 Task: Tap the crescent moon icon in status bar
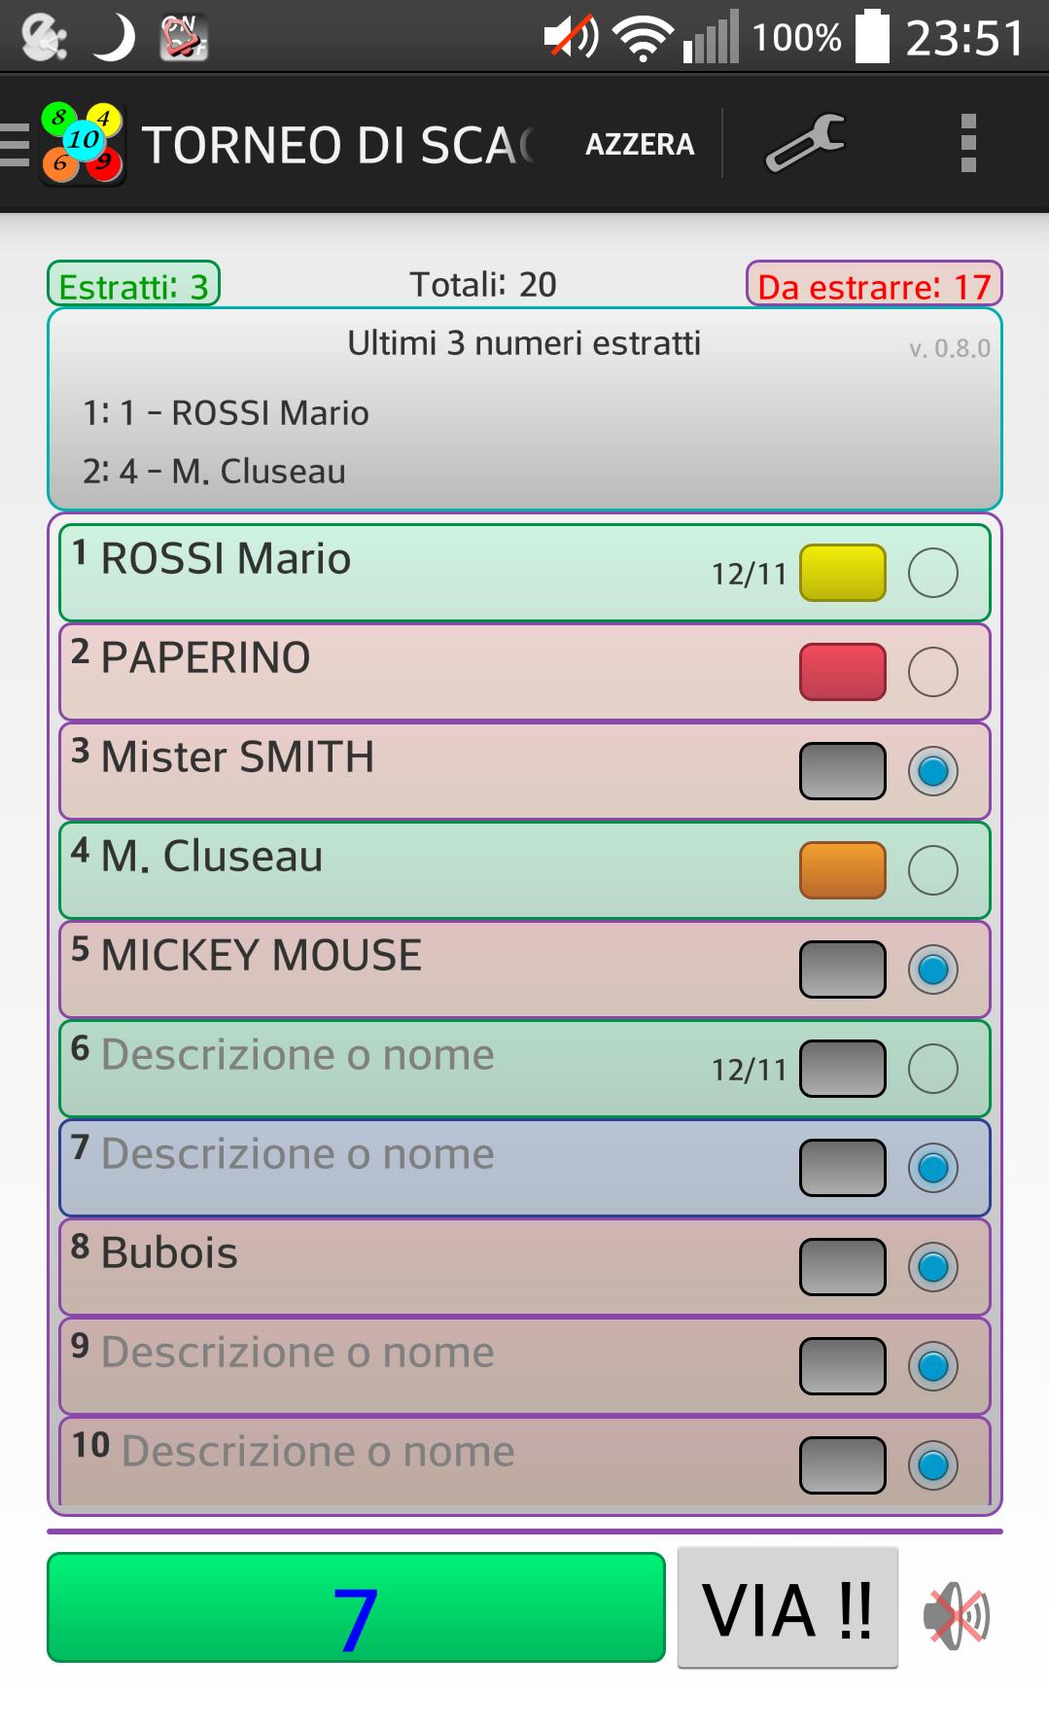click(x=114, y=37)
